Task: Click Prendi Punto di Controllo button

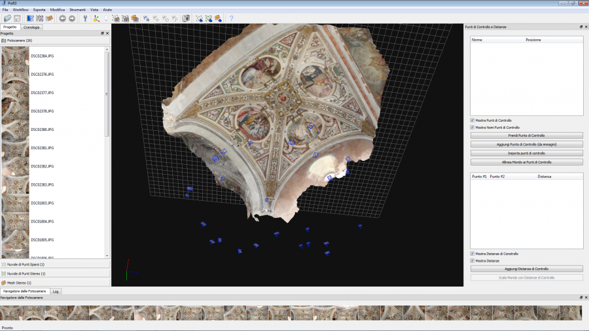Action: tap(527, 135)
